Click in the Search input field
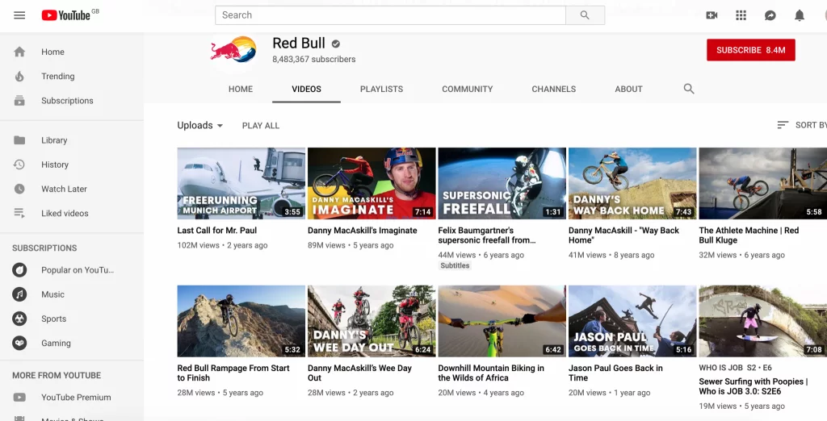Screen dimensions: 827x421 tap(390, 15)
